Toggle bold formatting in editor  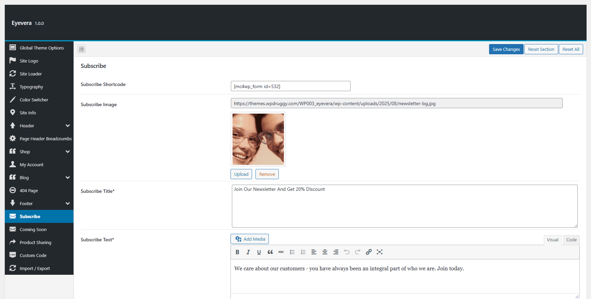coord(237,252)
